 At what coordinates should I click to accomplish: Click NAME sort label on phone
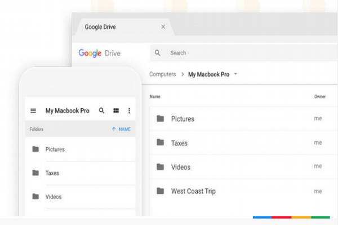(x=124, y=129)
